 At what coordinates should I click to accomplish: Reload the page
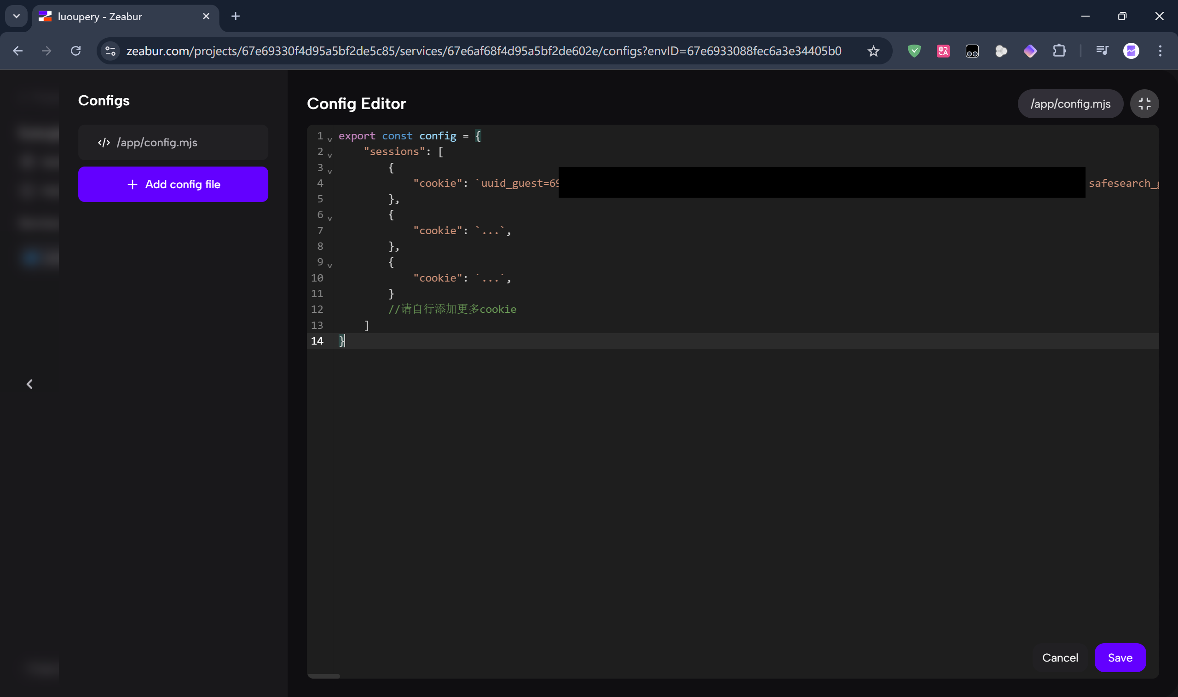coord(75,51)
